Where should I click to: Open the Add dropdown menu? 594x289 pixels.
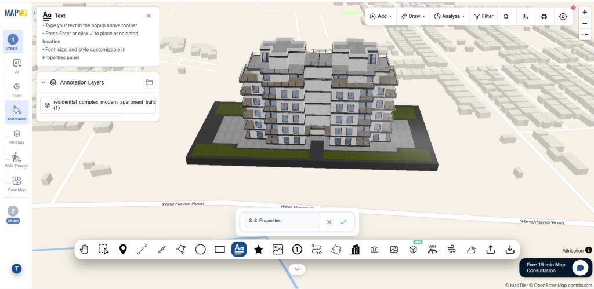(381, 16)
